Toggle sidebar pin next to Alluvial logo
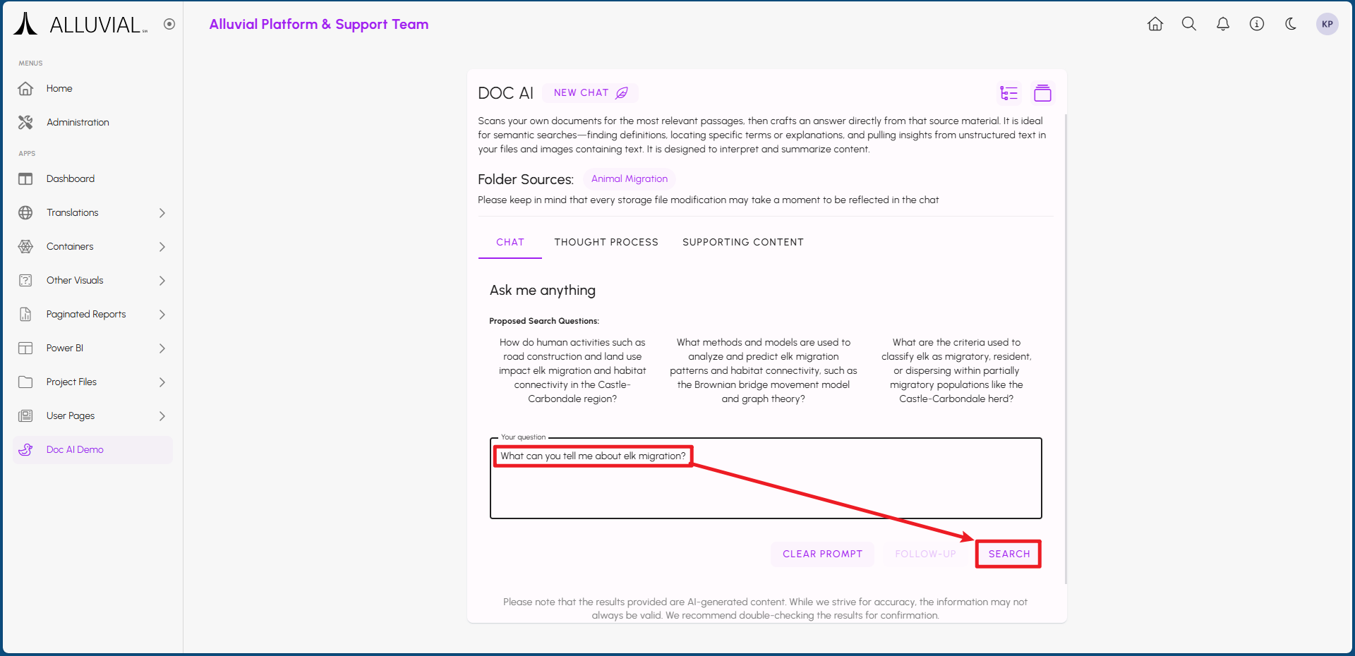 click(169, 24)
